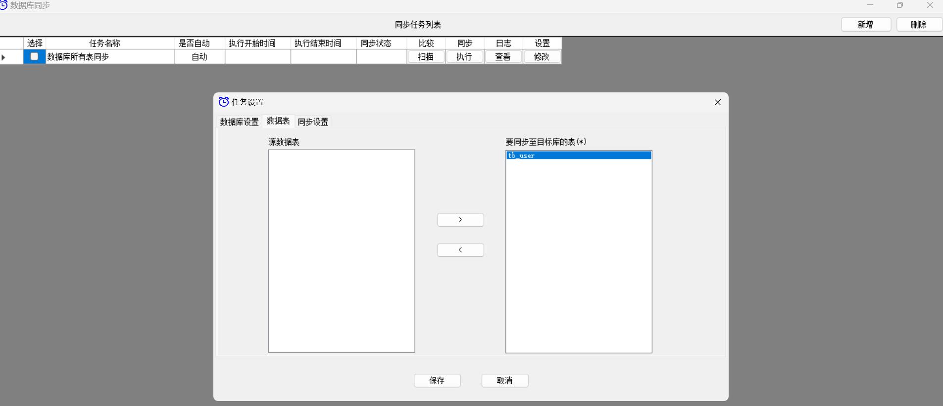Click the 数据库所有表同步 task name cell
Screen dimensions: 943x406
click(110, 57)
